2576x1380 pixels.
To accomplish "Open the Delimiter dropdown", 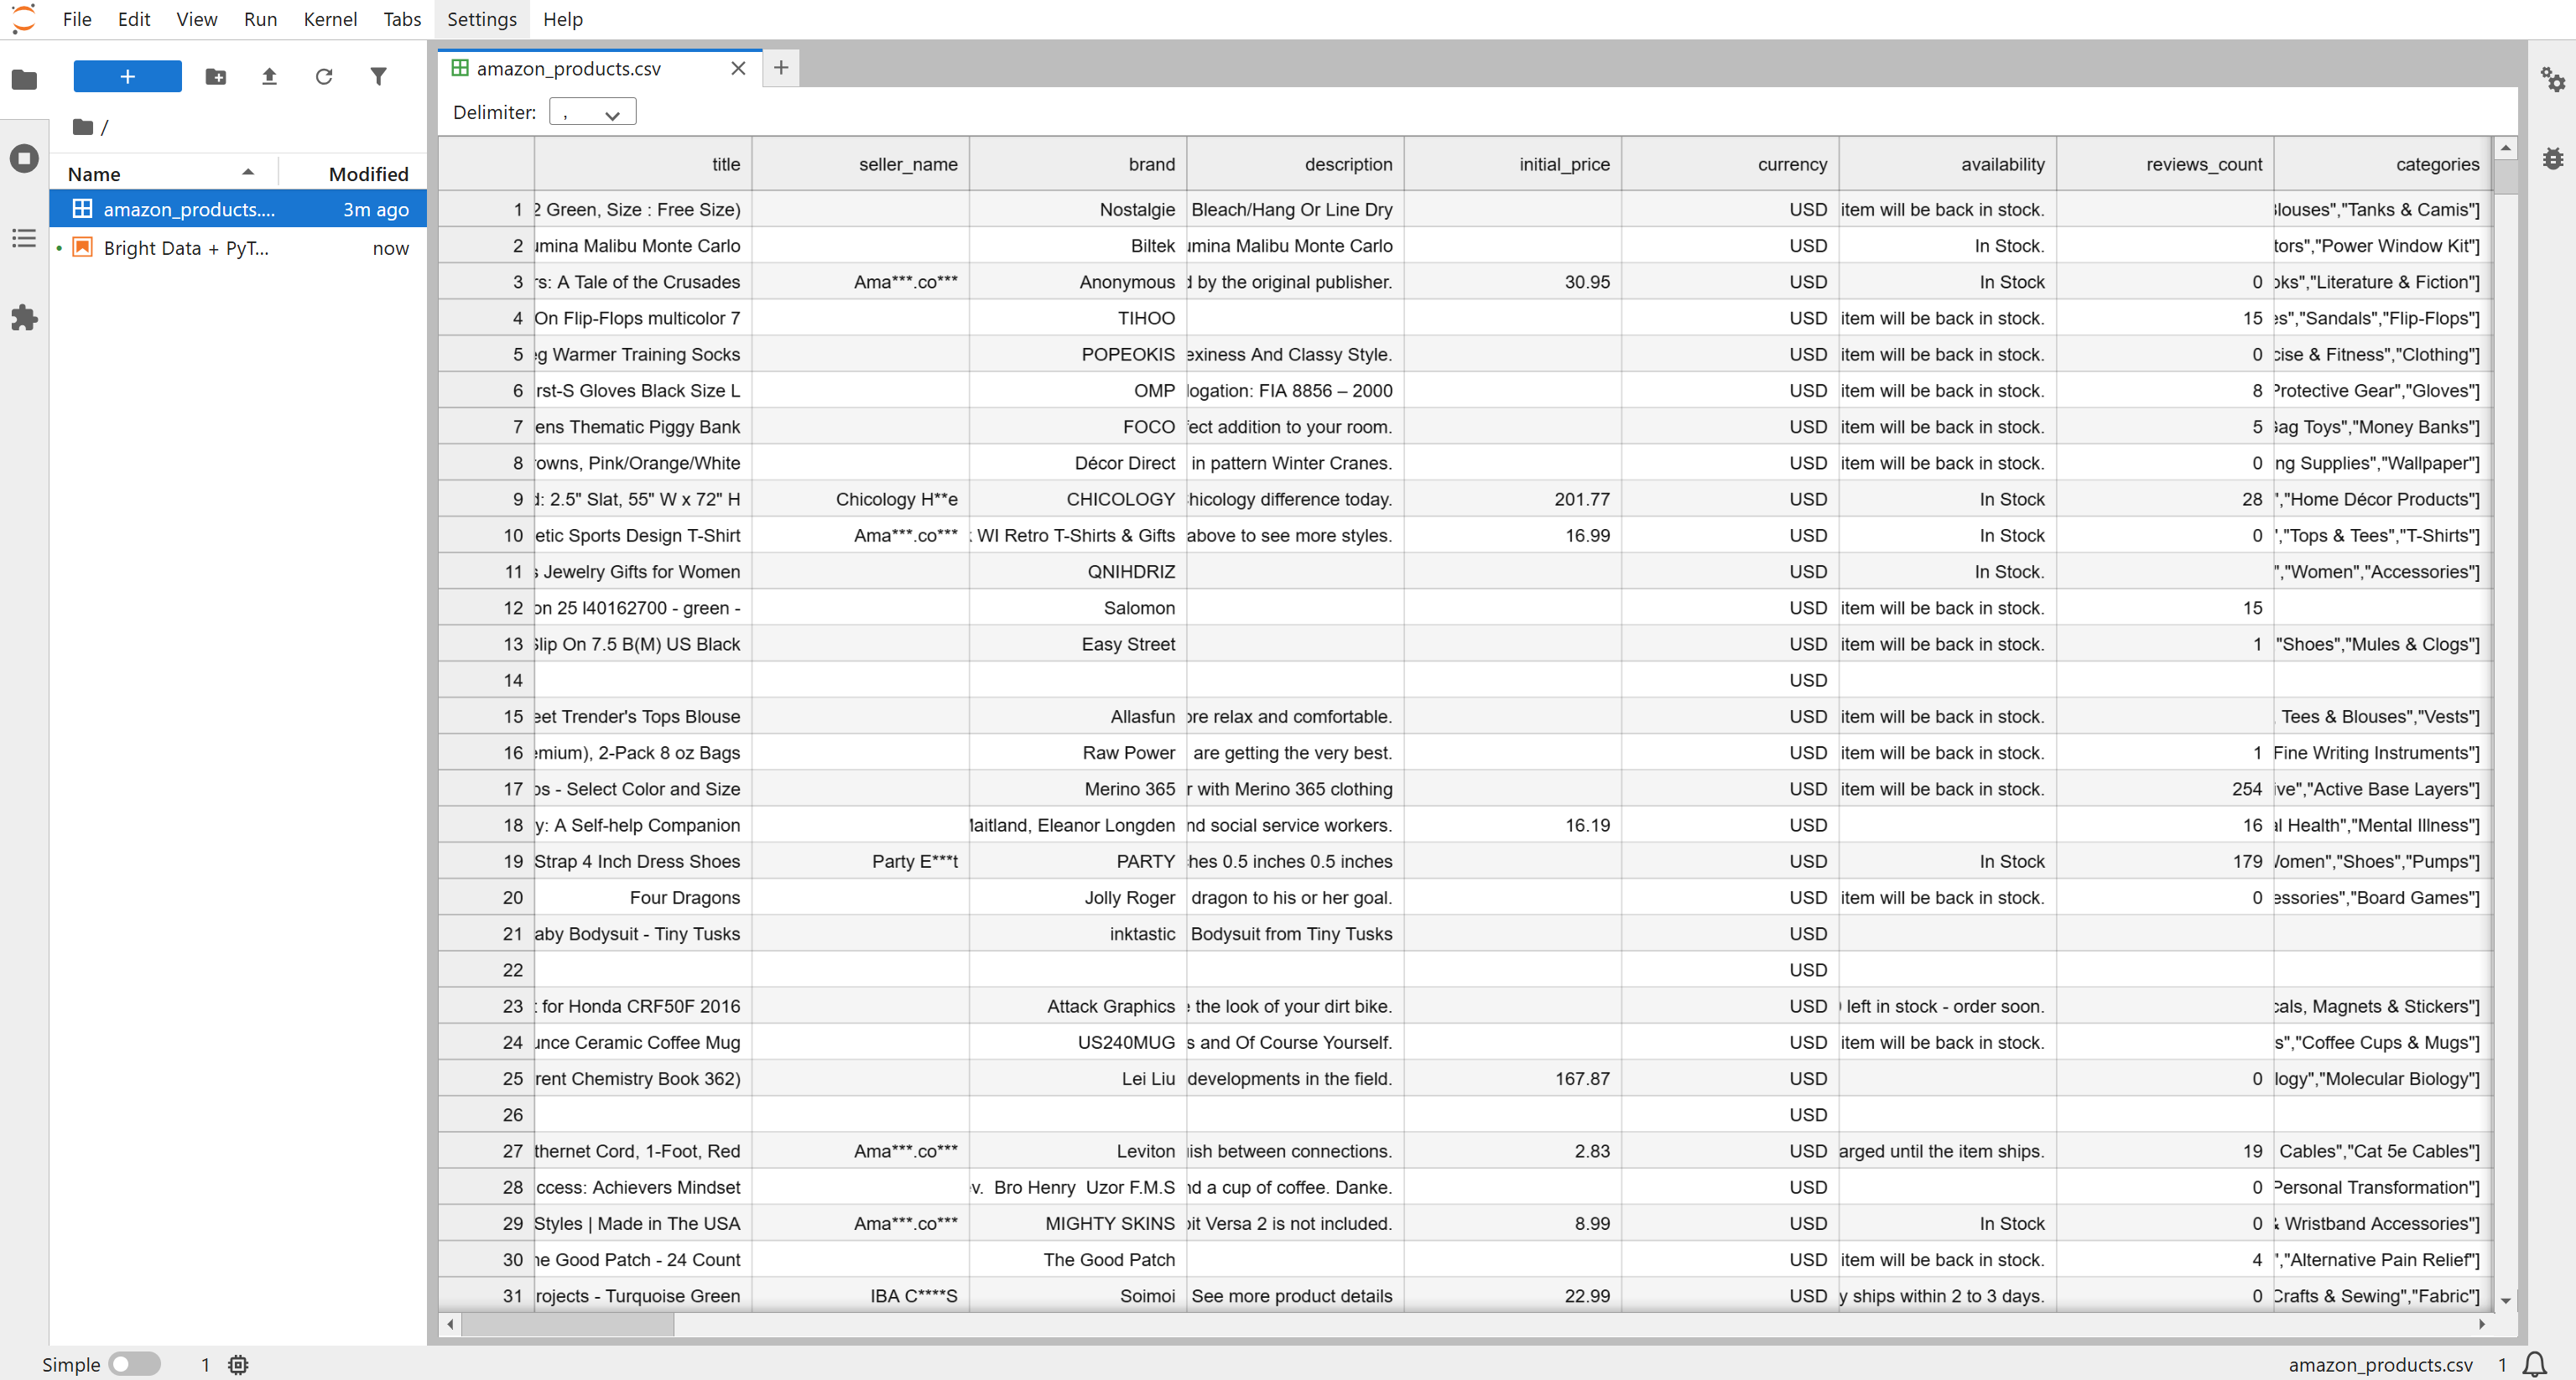I will [591, 111].
